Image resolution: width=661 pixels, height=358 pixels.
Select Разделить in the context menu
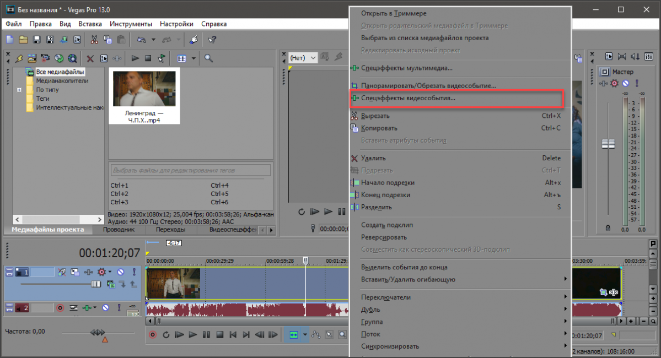click(x=376, y=207)
